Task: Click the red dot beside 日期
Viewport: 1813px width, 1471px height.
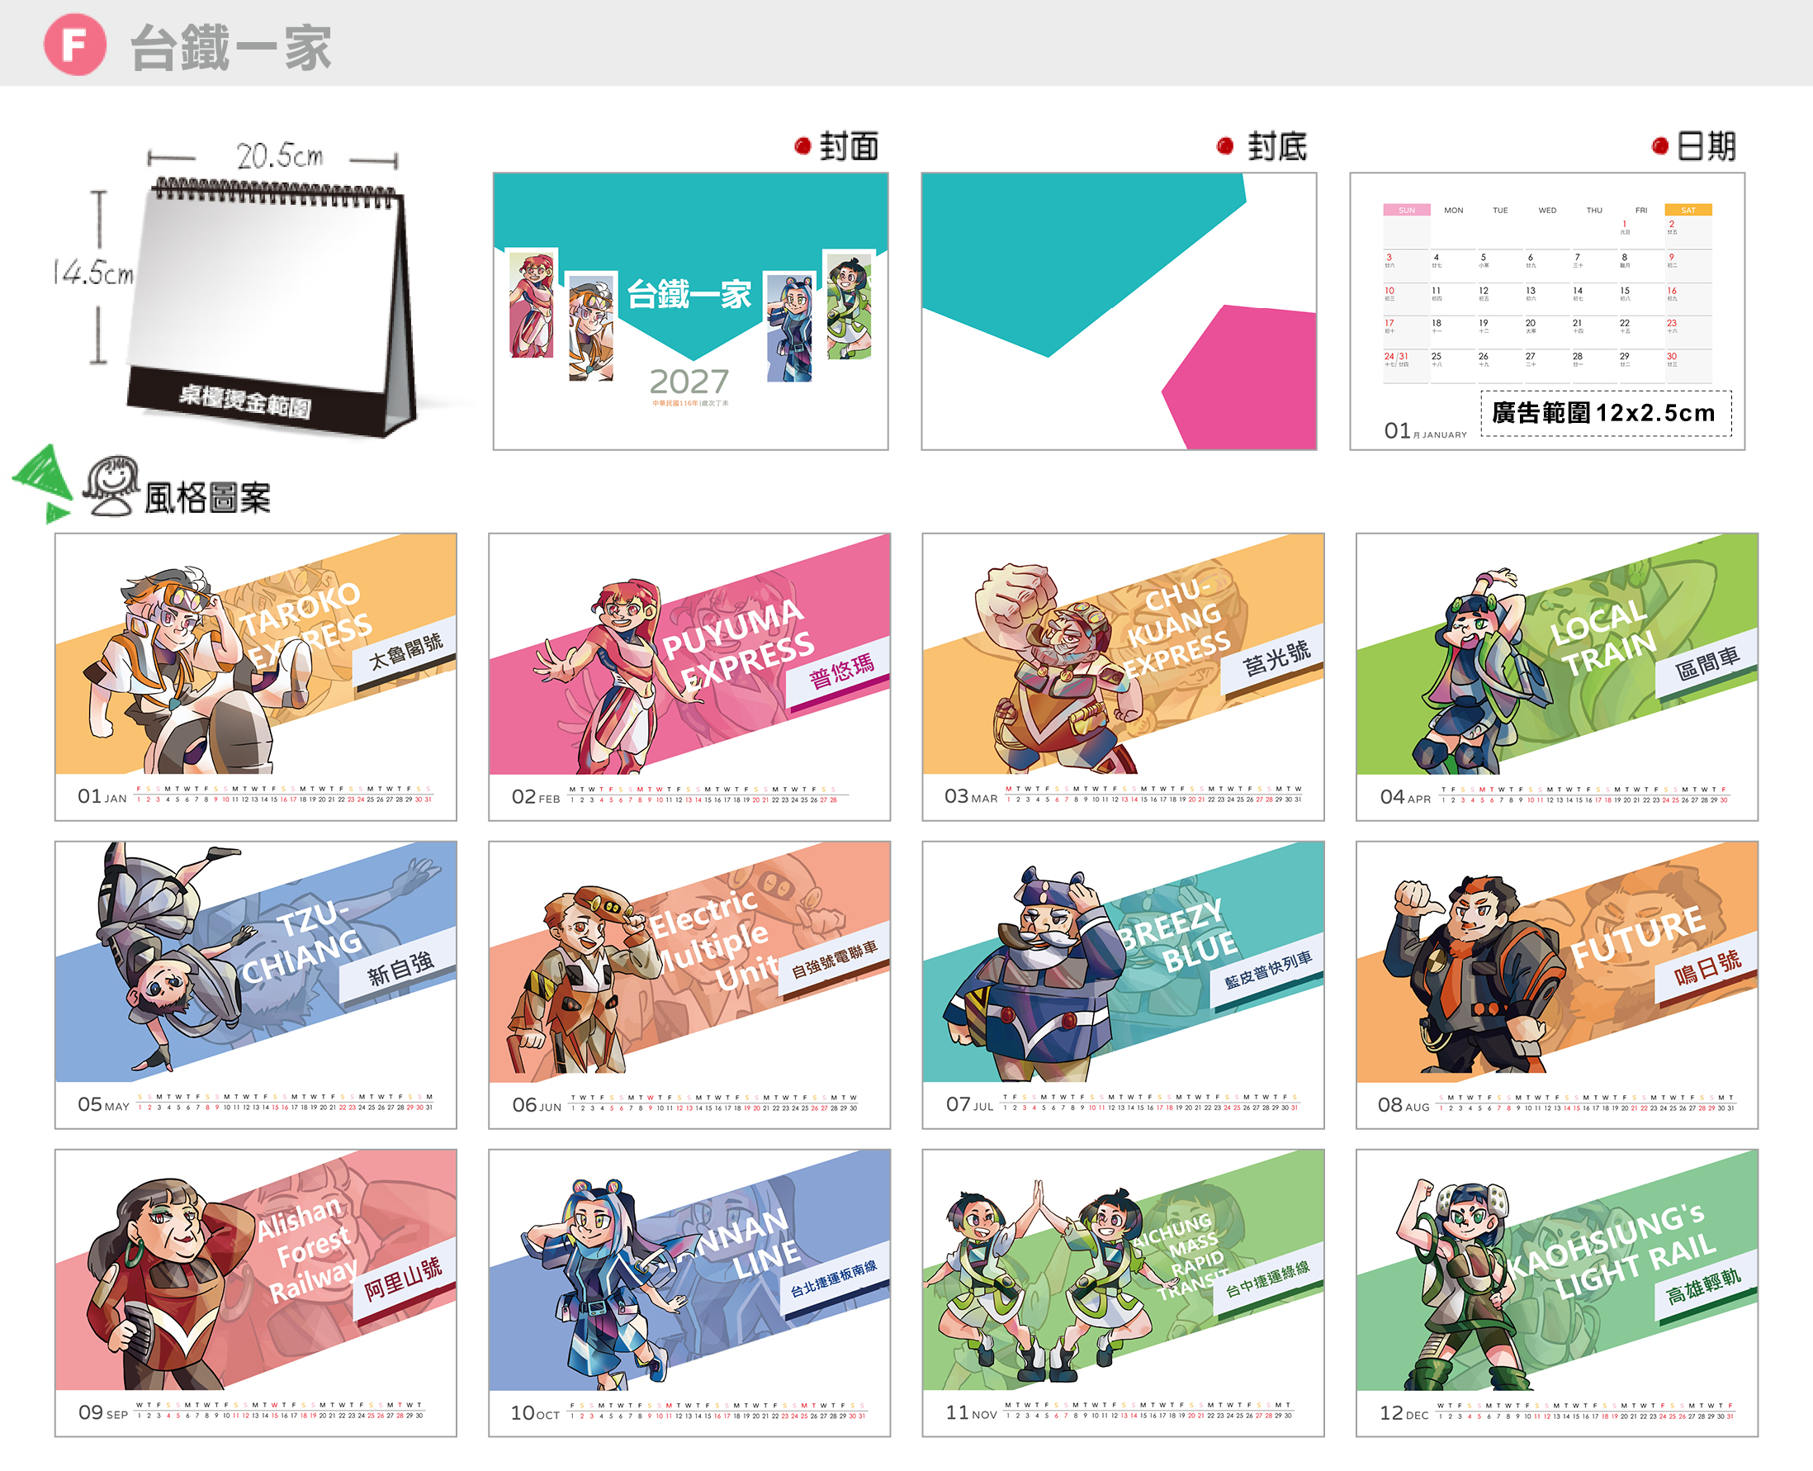Action: [1659, 146]
